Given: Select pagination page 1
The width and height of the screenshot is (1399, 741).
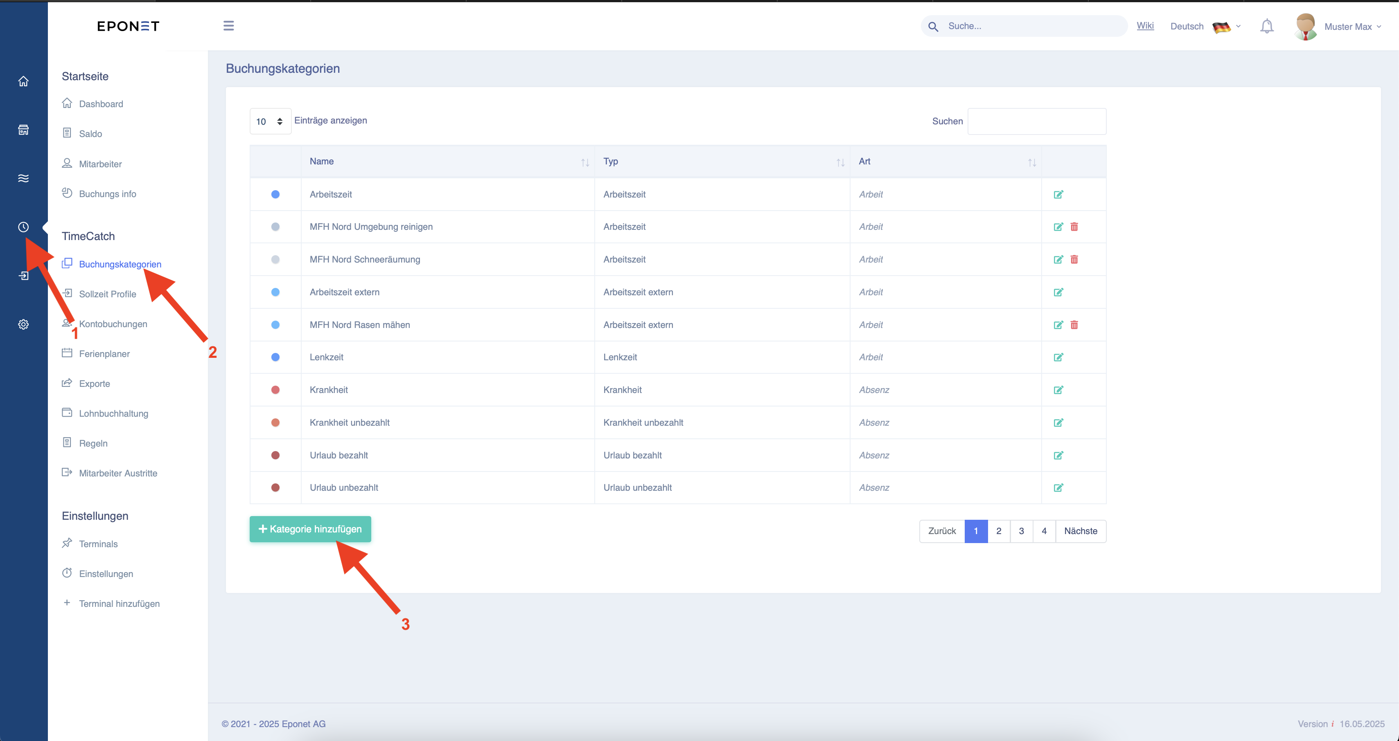Looking at the screenshot, I should click(x=976, y=531).
